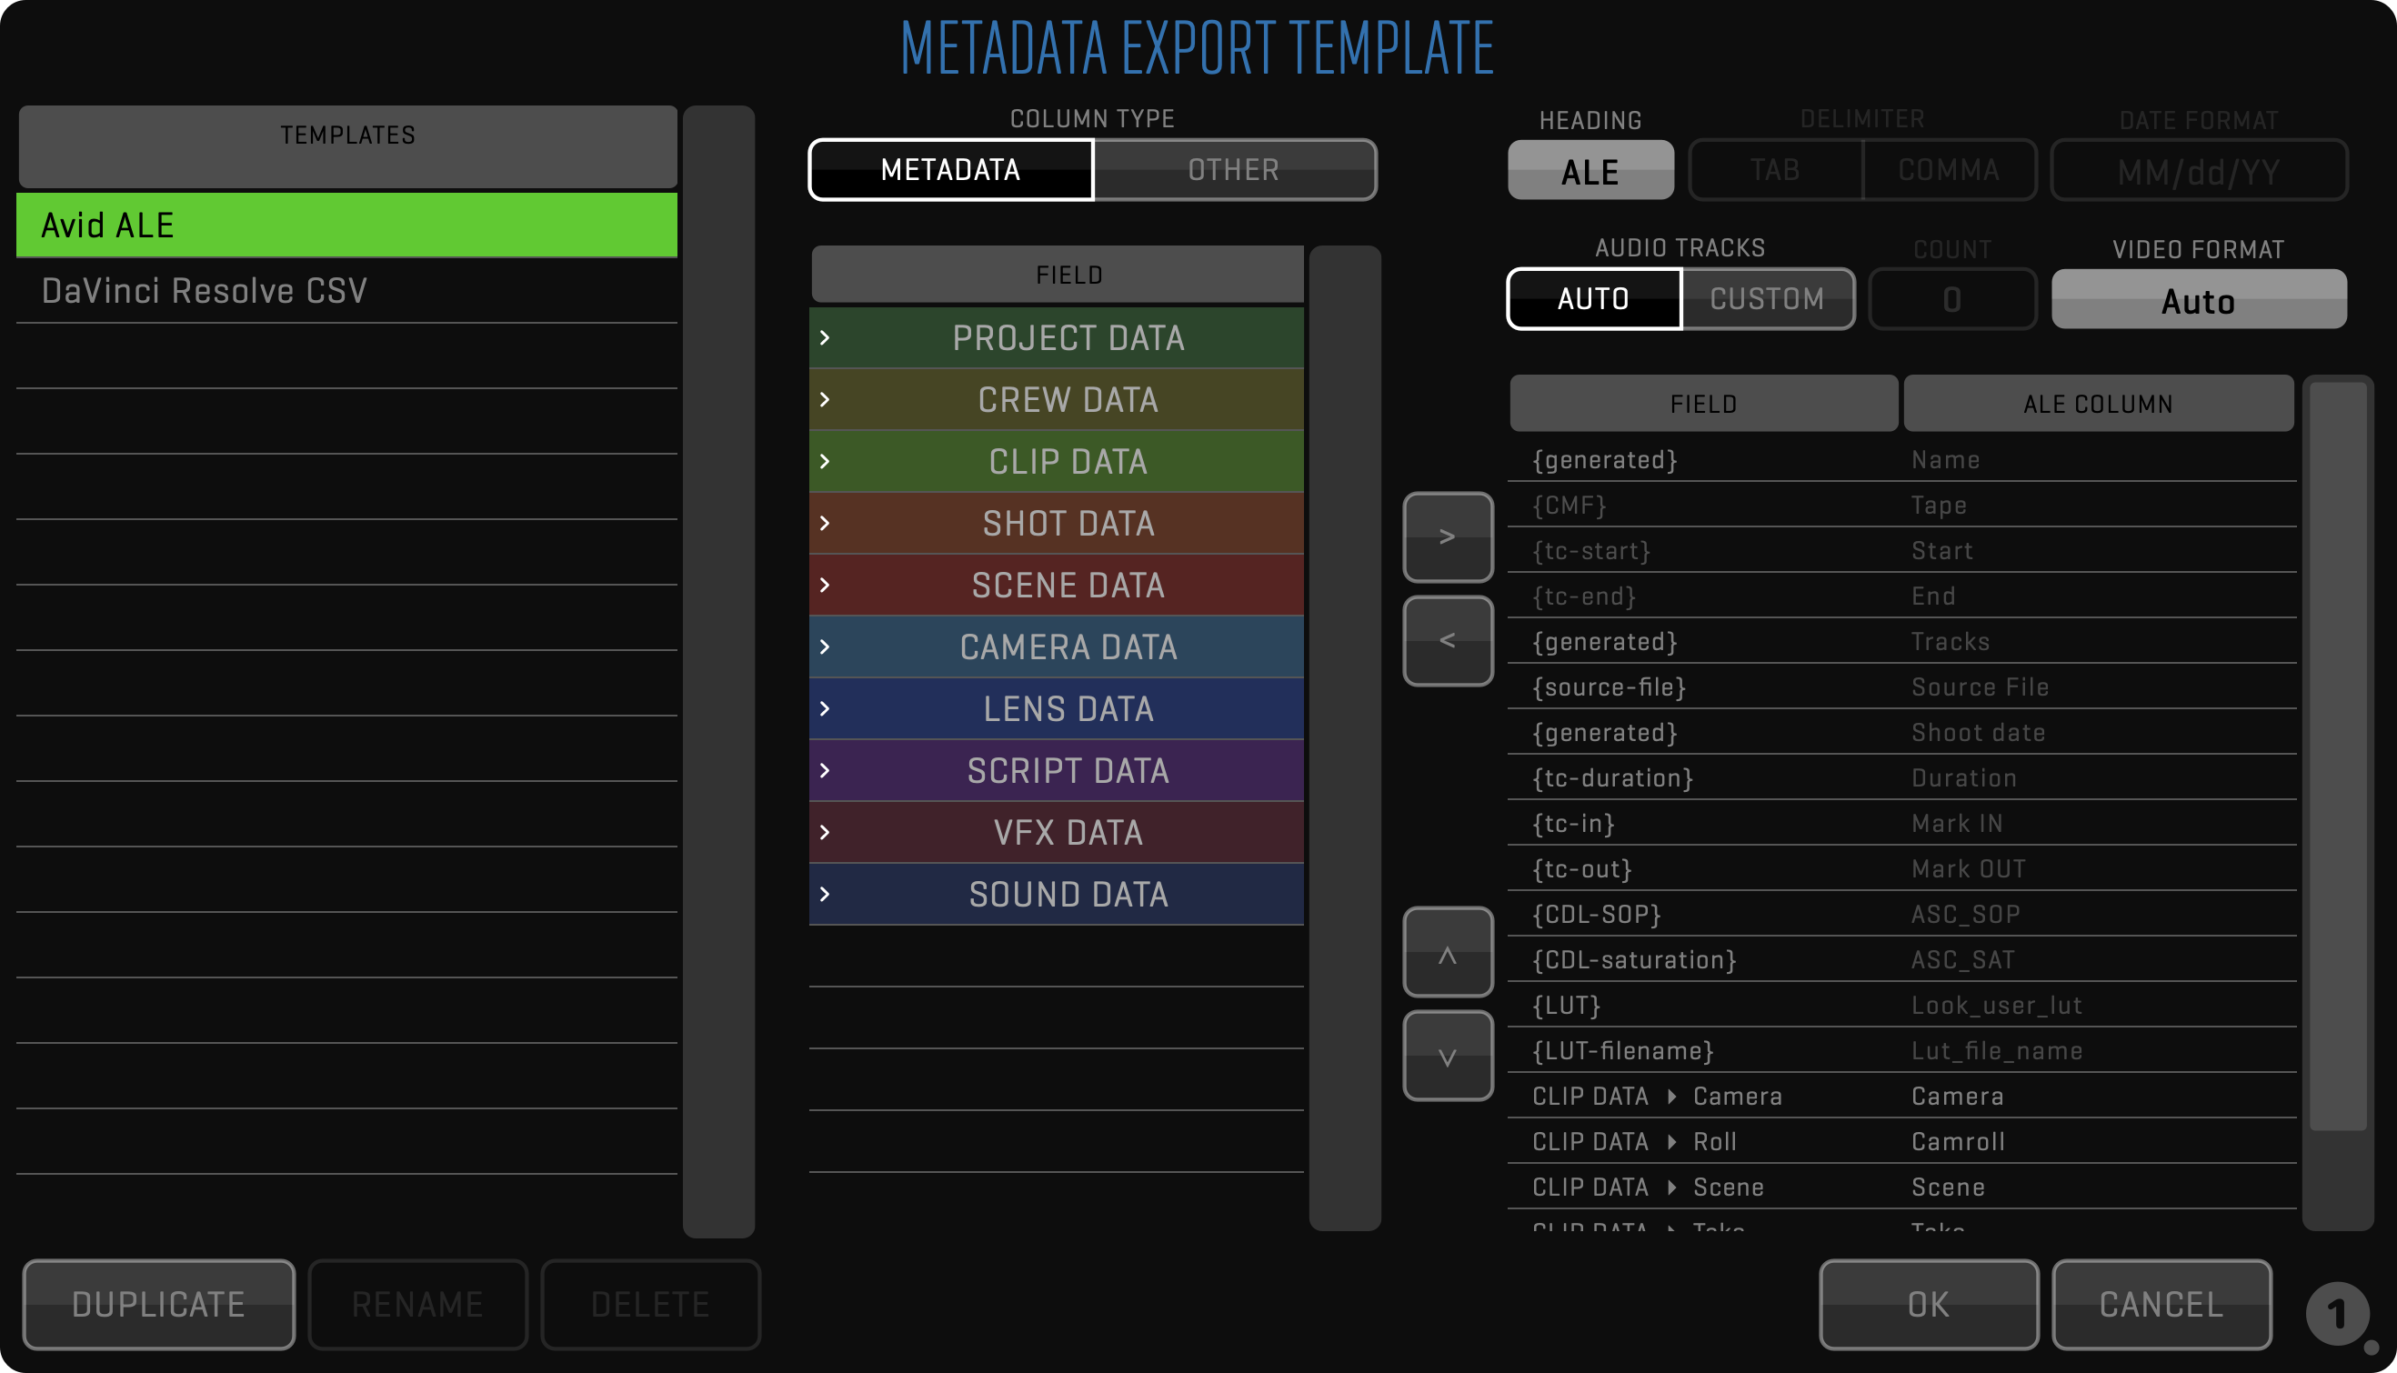
Task: Expand the PROJECT DATA chevron
Action: [825, 337]
